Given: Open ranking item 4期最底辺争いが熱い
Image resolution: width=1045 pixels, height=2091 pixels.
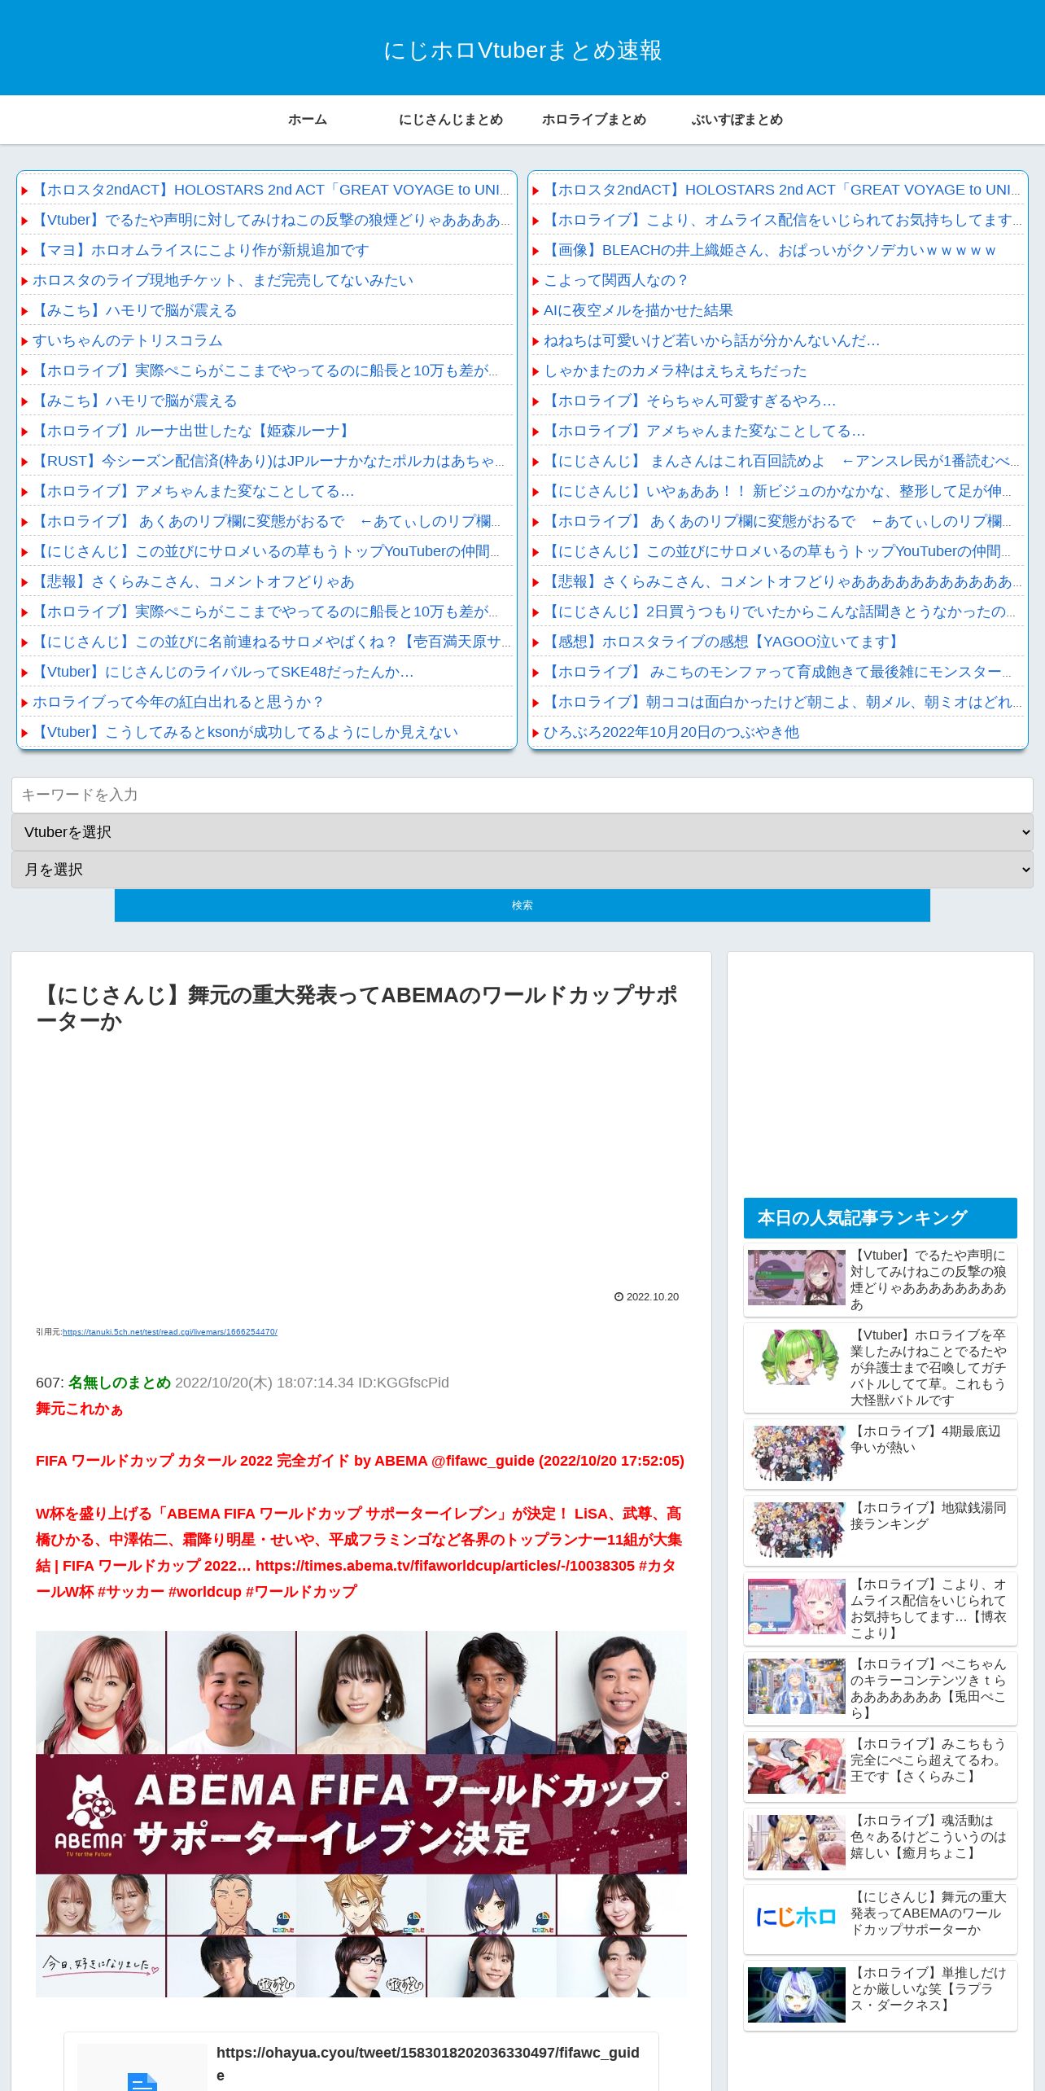Looking at the screenshot, I should [x=881, y=1454].
